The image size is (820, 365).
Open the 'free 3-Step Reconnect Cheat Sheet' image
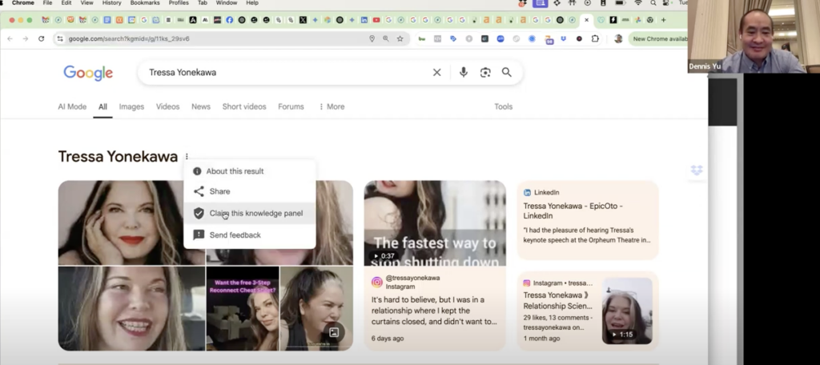[243, 308]
